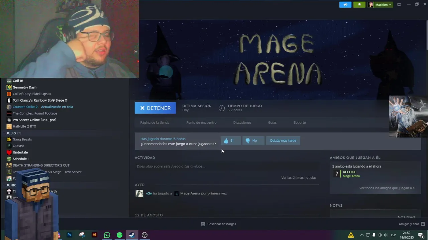The width and height of the screenshot is (428, 240).
Task: Click the Rainbow Six Siege X icon
Action: pos(9,100)
